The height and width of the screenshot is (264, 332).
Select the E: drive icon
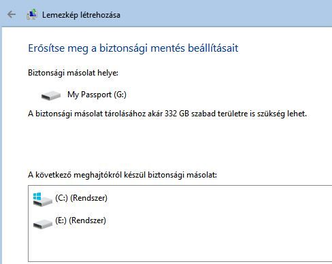coord(43,224)
